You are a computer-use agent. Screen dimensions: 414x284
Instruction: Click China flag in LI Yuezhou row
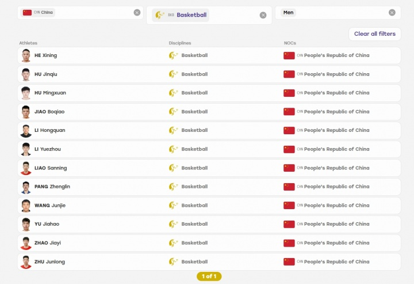click(289, 149)
